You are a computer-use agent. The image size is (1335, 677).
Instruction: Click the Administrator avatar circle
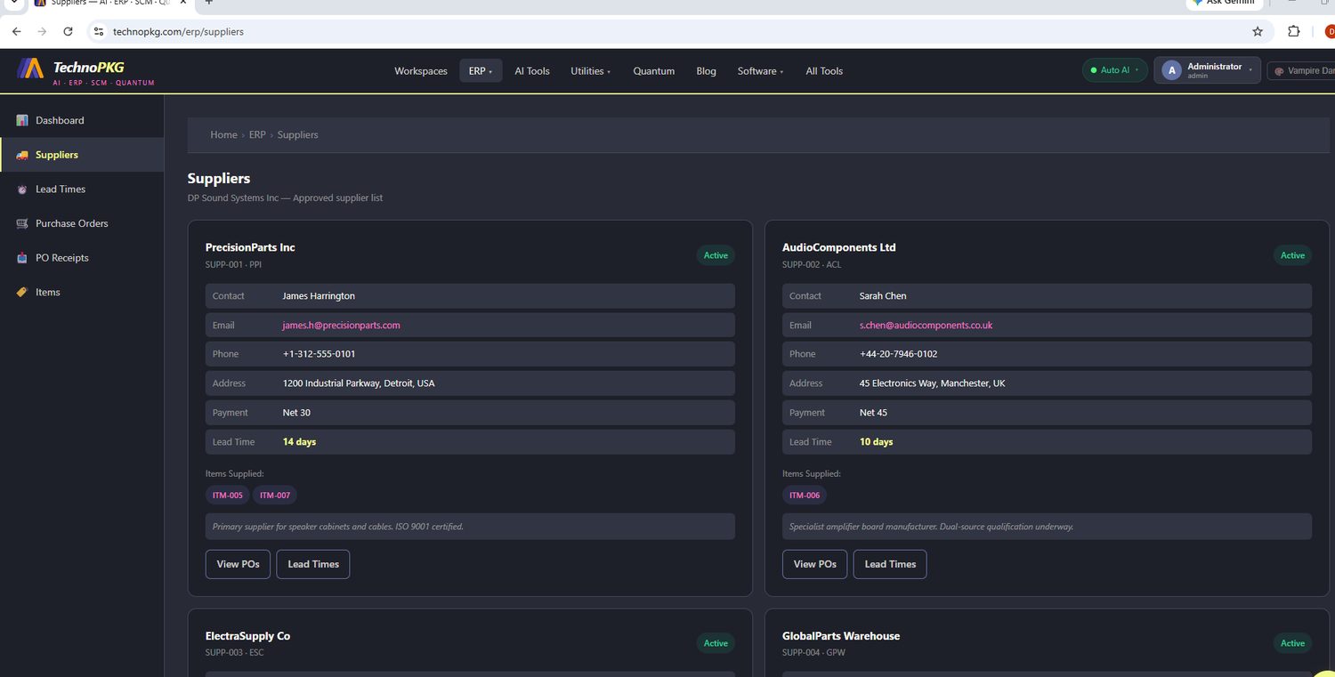pos(1171,70)
